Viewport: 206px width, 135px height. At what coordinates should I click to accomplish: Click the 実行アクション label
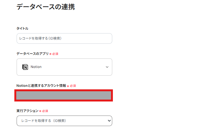point(27,111)
